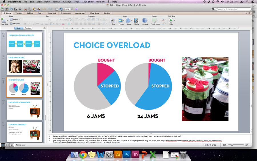
Task: Open the Themes ribbon tab
Action: click(x=19, y=13)
